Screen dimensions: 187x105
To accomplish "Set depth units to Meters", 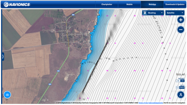I will (182, 87).
